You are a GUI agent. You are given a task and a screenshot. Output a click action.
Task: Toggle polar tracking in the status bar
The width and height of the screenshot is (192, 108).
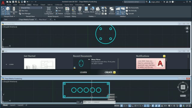click(135, 106)
